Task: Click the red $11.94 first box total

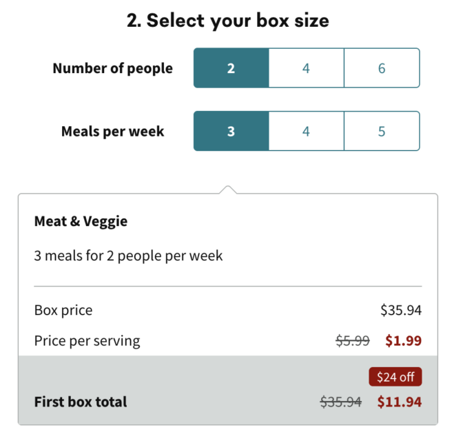Action: [x=399, y=402]
